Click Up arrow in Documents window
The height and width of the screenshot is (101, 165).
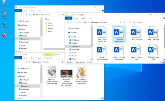click(x=27, y=15)
